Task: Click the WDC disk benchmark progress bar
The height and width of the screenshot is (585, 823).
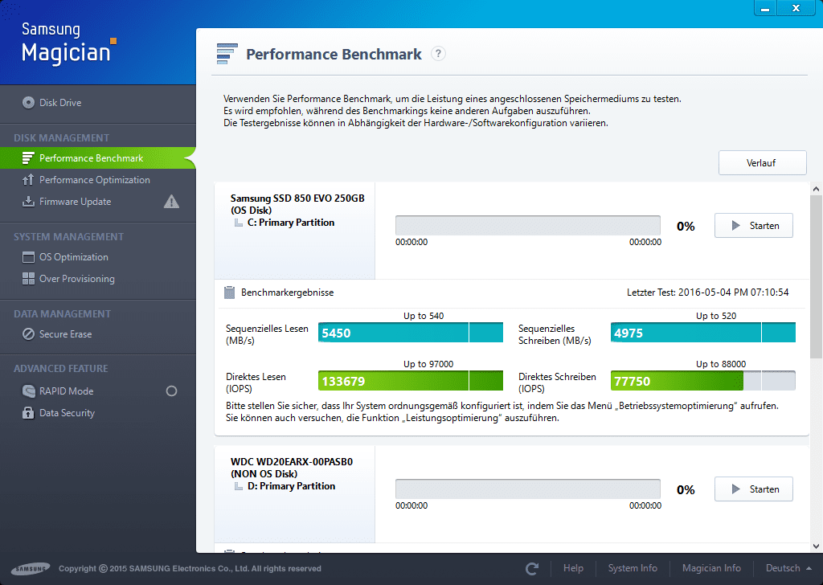Action: (527, 489)
